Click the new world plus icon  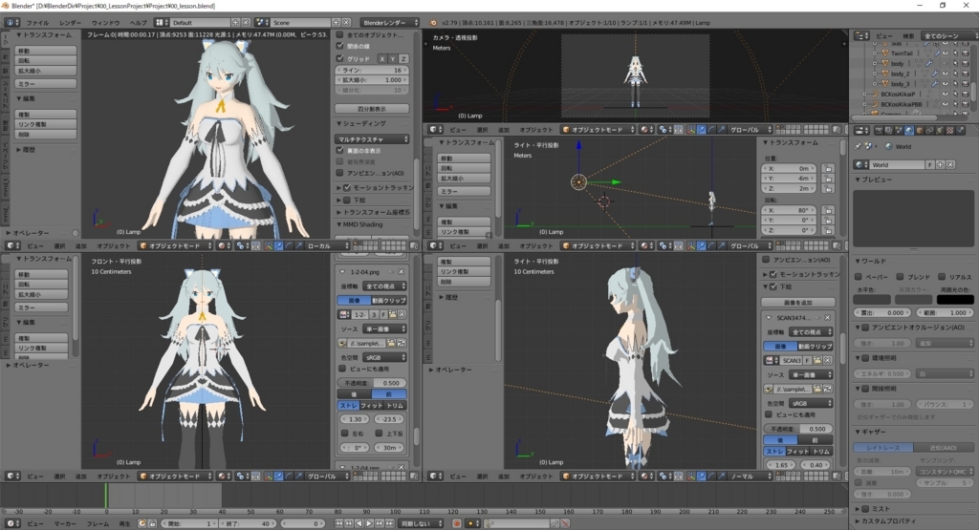point(940,164)
